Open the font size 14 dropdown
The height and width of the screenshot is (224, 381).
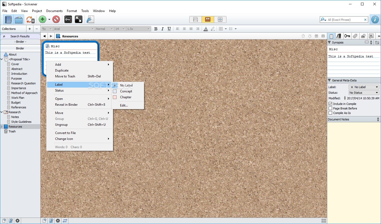click(120, 29)
